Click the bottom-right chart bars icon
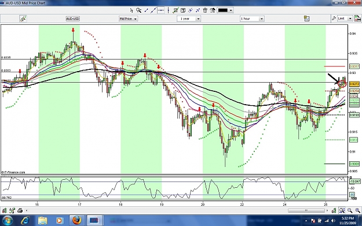Image resolution: width=362 pixels, height=226 pixels. coord(334,210)
